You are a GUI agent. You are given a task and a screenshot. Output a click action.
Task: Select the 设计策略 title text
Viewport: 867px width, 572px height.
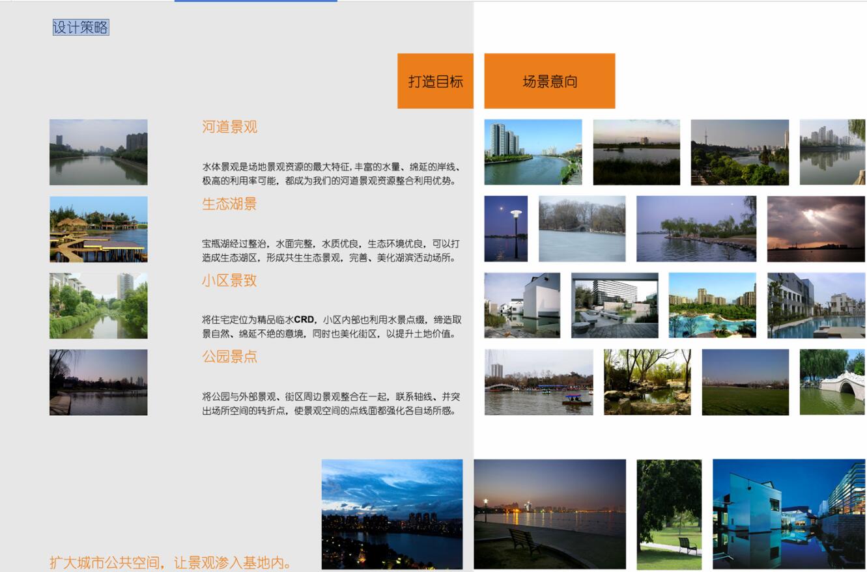[x=81, y=27]
